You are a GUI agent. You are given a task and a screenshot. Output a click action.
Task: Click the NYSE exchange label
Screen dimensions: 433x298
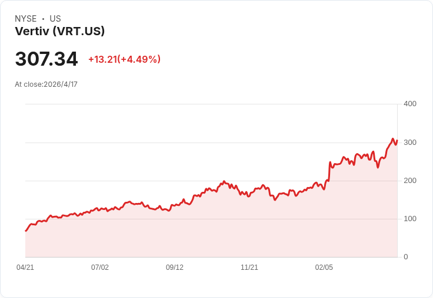26,19
